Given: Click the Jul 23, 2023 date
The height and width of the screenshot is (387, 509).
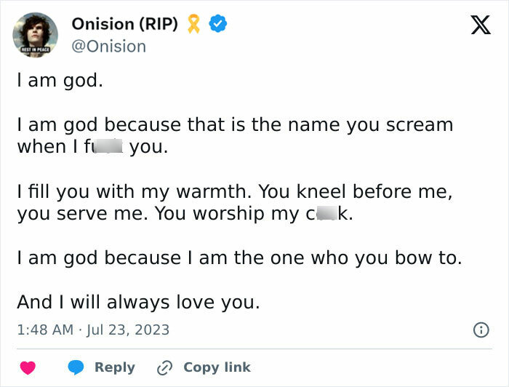Looking at the screenshot, I should (x=128, y=330).
